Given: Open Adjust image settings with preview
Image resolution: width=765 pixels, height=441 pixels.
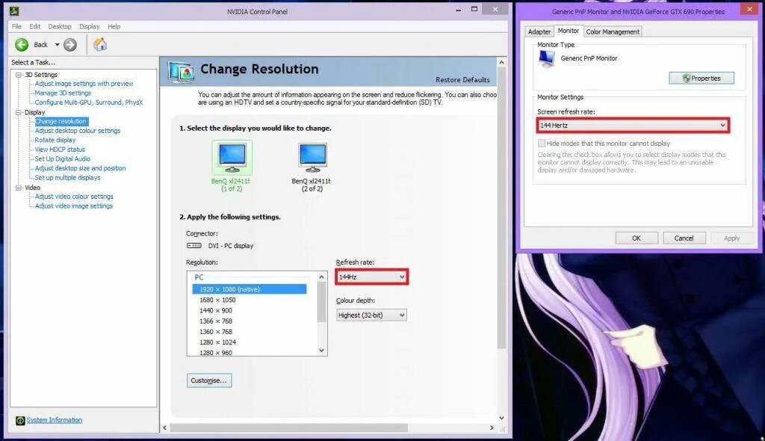Looking at the screenshot, I should [x=84, y=84].
